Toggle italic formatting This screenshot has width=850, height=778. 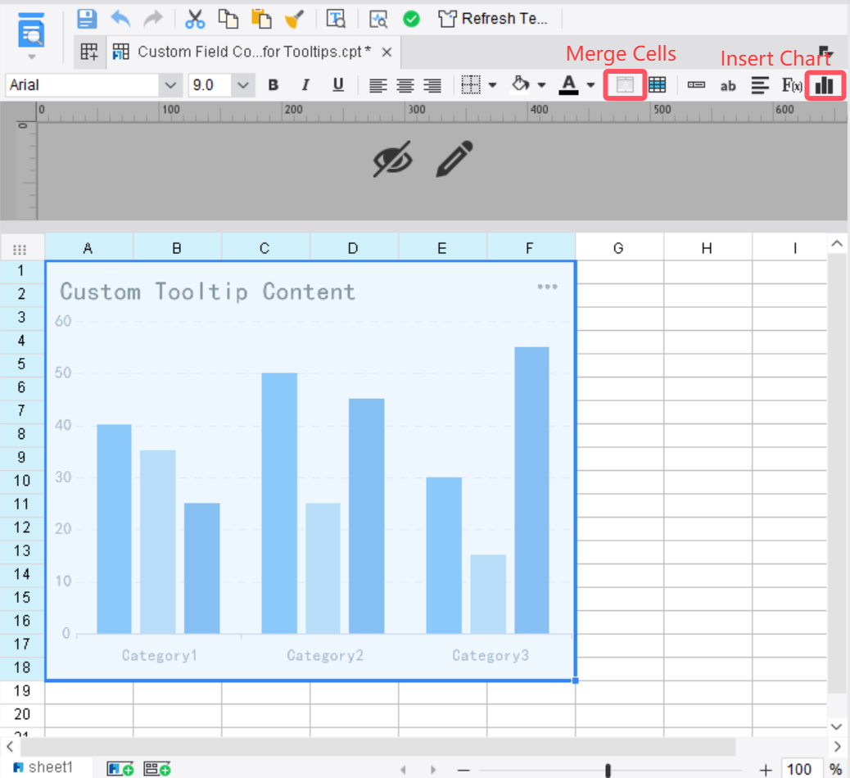(x=304, y=84)
